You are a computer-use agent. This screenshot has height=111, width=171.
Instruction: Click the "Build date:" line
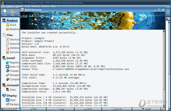point(46,47)
